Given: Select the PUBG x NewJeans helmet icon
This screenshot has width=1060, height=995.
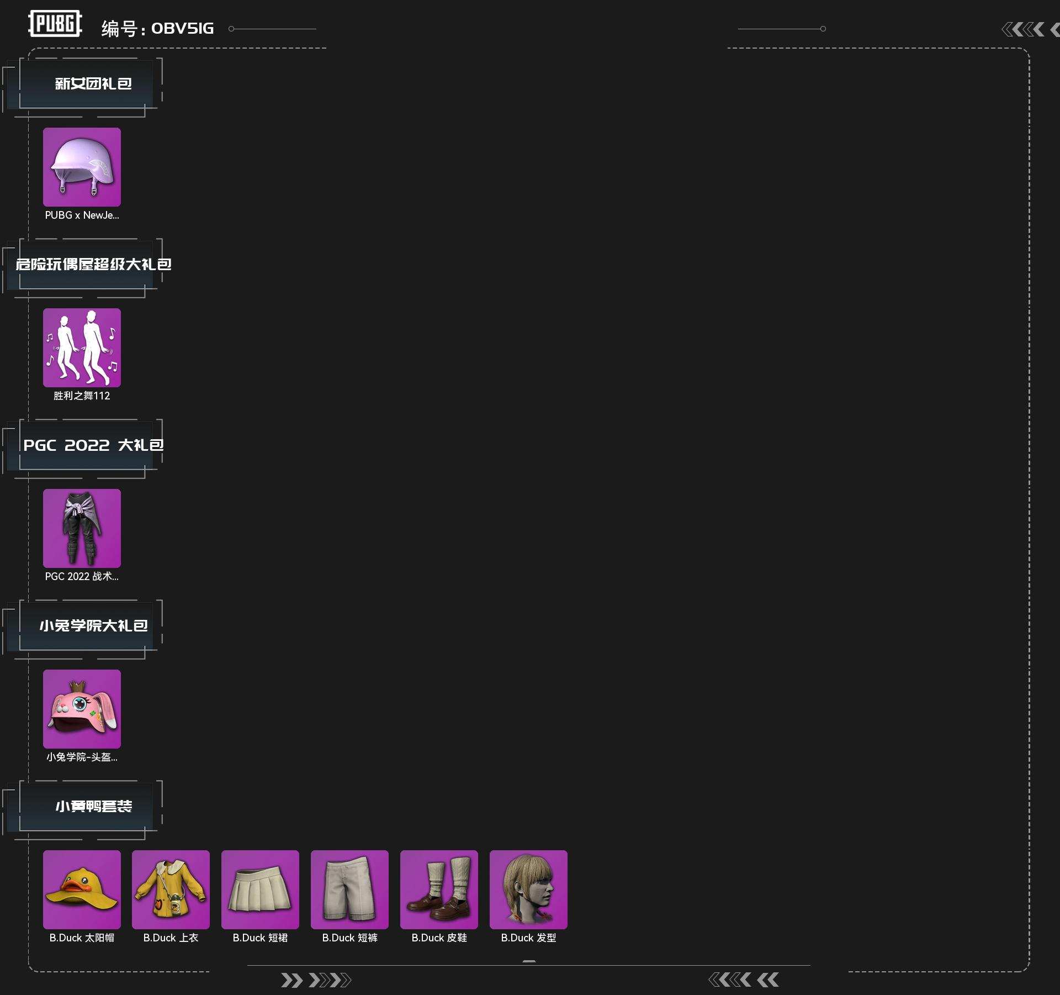Looking at the screenshot, I should tap(82, 167).
